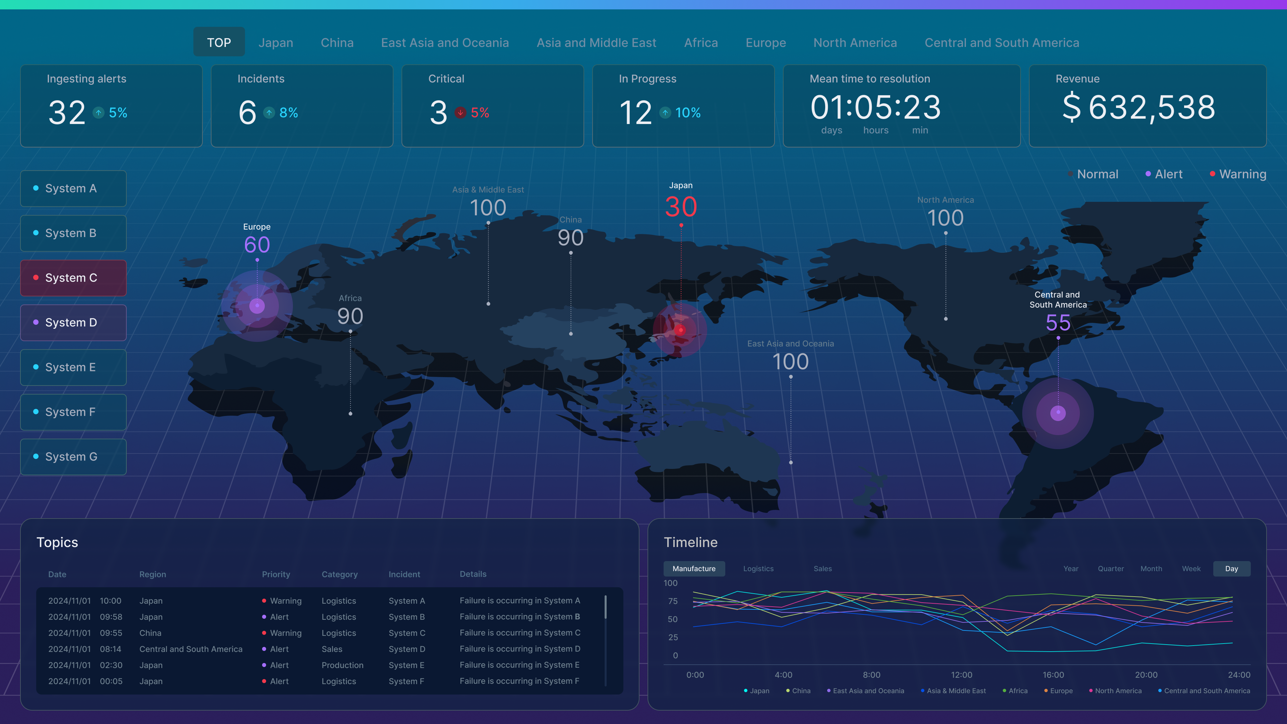The height and width of the screenshot is (724, 1287).
Task: Select System D in sidebar
Action: pos(73,323)
